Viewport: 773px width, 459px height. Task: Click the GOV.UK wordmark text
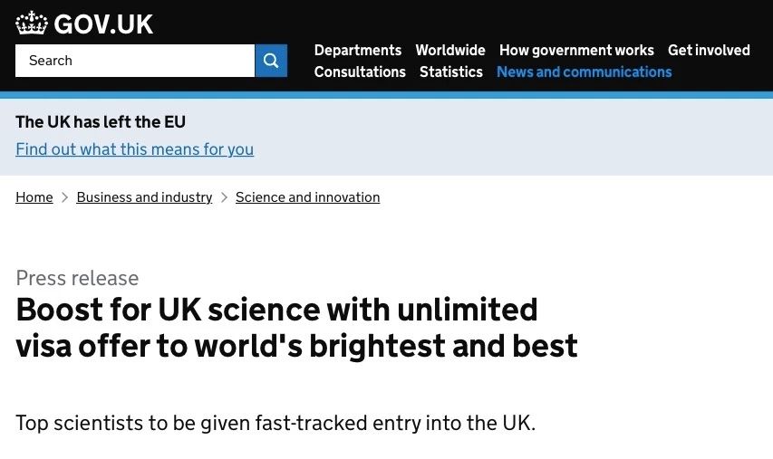click(103, 24)
